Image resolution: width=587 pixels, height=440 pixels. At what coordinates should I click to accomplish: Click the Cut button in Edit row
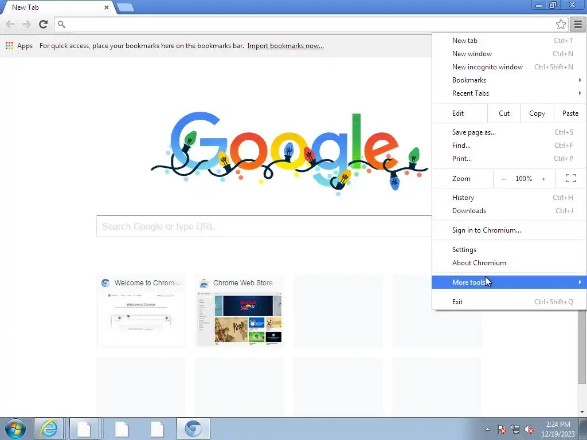click(504, 113)
